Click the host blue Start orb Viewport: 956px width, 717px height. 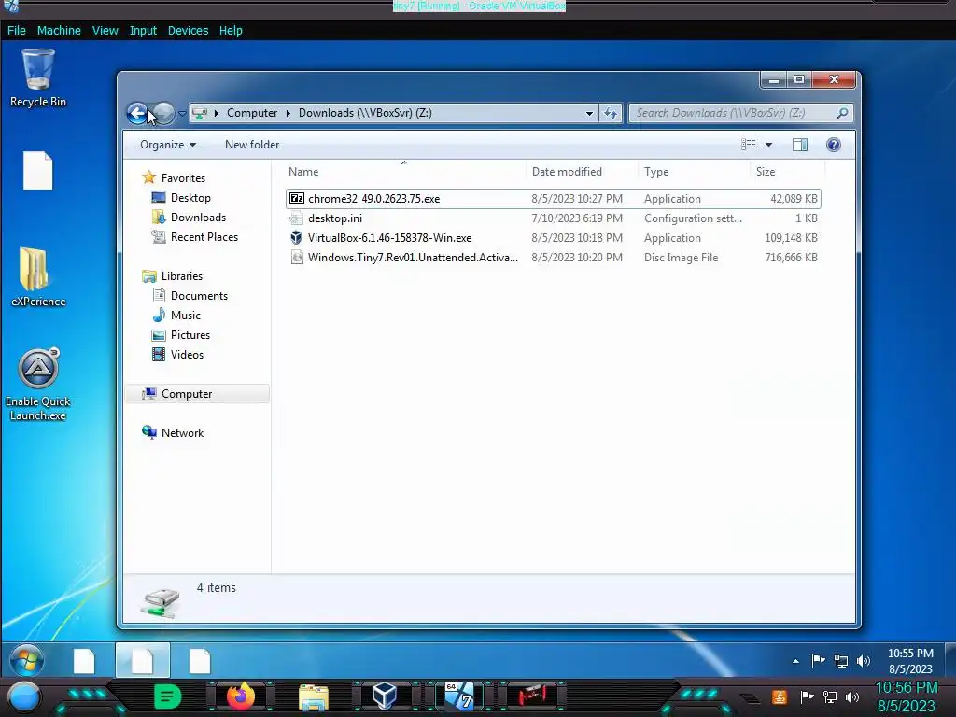tap(24, 697)
